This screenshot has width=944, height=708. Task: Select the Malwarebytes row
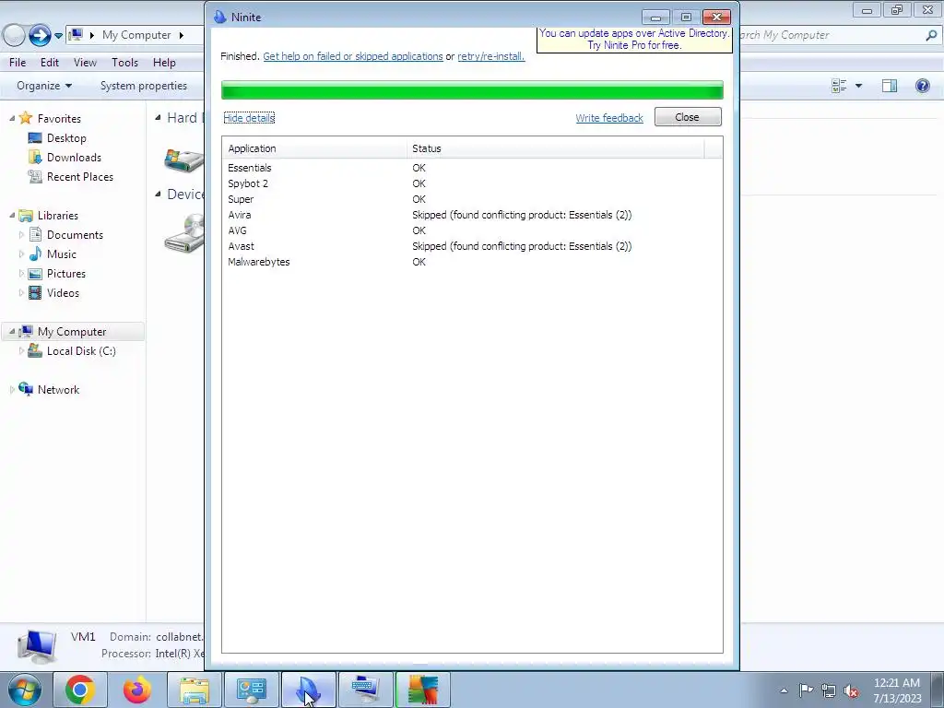click(472, 261)
